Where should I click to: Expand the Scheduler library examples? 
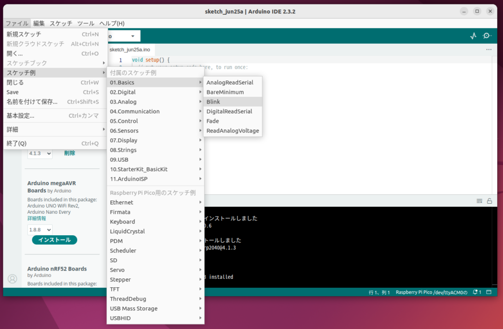tap(156, 250)
